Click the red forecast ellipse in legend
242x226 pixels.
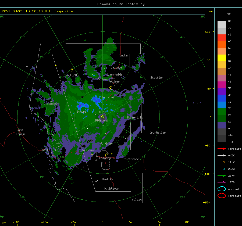point(222,196)
